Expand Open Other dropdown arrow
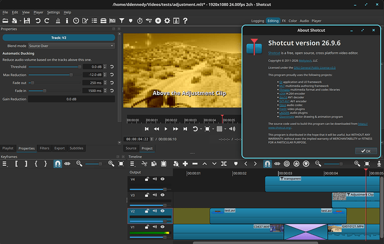This screenshot has width=384, height=244. 20,21
